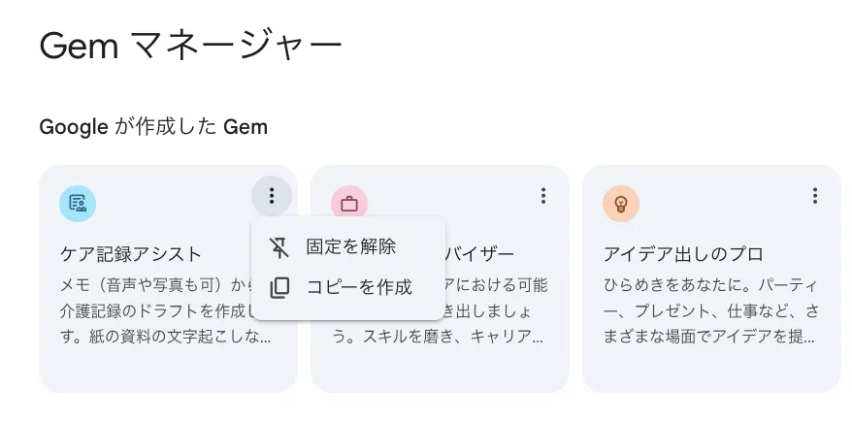Open three-dot menu on briefcase gem card

[x=543, y=196]
